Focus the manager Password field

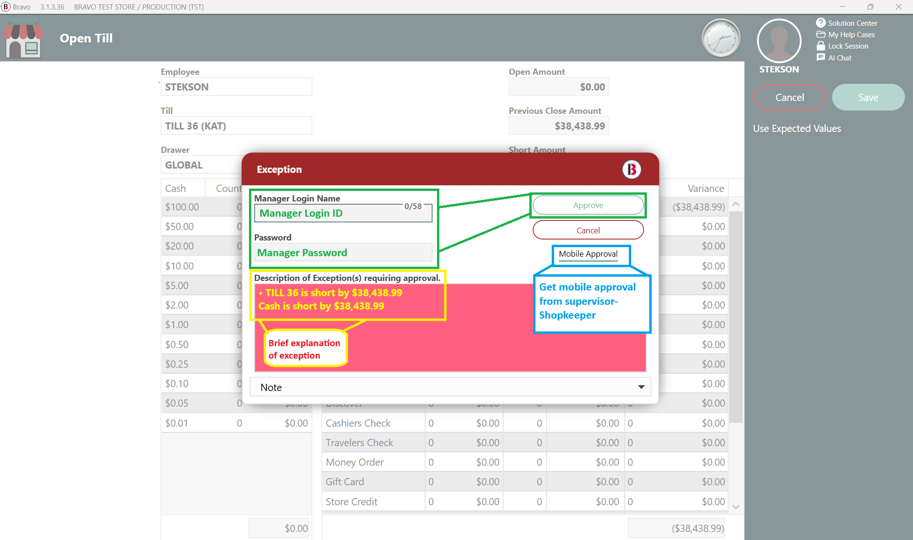(x=343, y=252)
